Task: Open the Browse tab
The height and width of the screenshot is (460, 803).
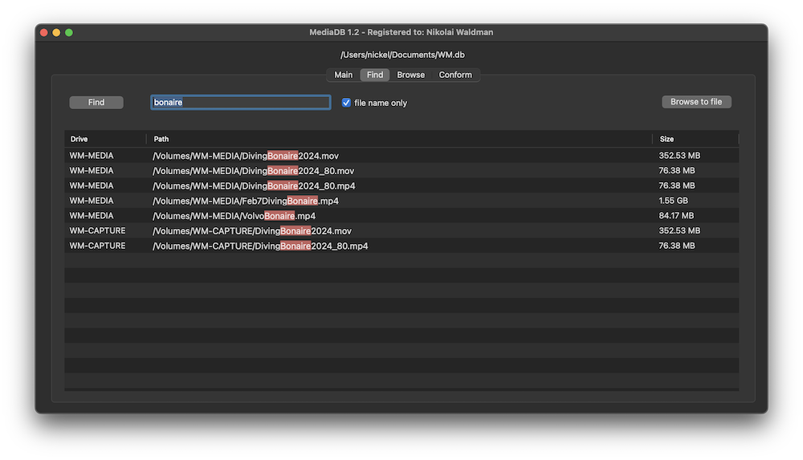Action: [x=410, y=75]
